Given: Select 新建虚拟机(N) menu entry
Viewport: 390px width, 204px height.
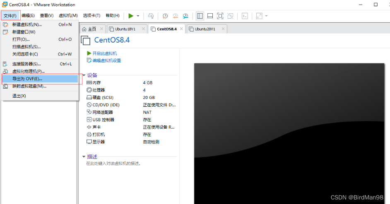Looking at the screenshot, I should [x=40, y=24].
